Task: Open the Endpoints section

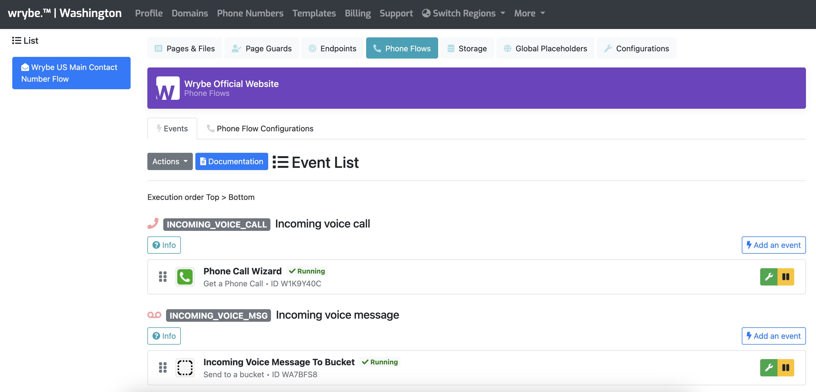Action: coord(332,48)
